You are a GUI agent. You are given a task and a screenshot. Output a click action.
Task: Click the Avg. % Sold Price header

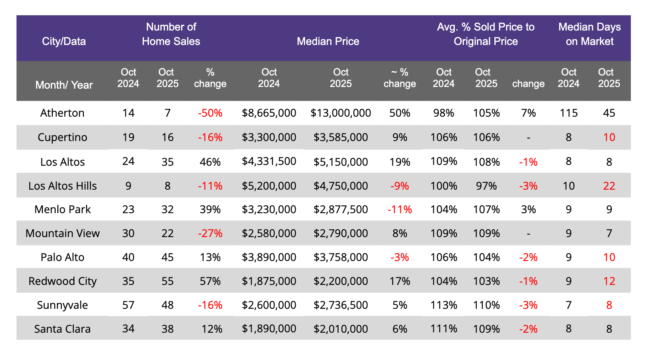(485, 34)
